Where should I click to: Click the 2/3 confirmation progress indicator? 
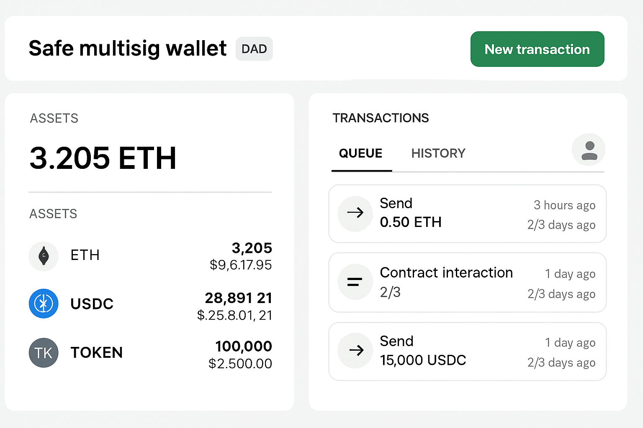390,292
